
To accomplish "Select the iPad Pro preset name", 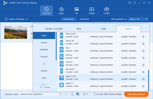I will [x=69, y=62].
